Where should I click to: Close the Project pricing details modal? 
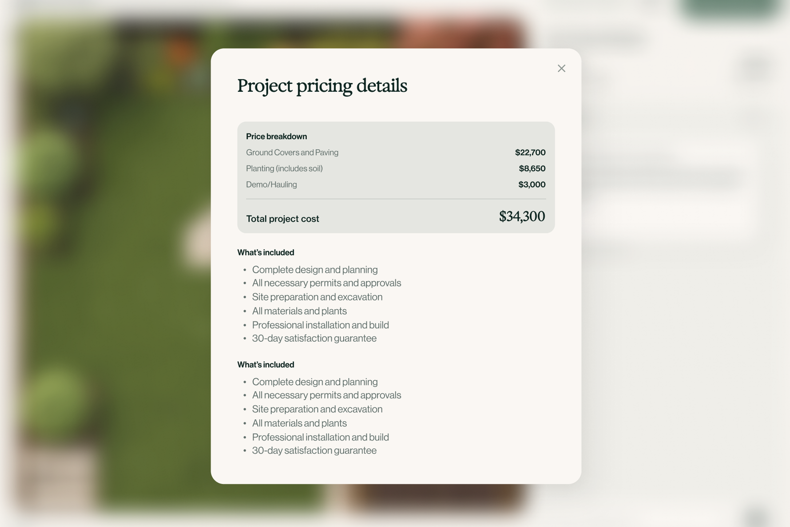(x=561, y=68)
